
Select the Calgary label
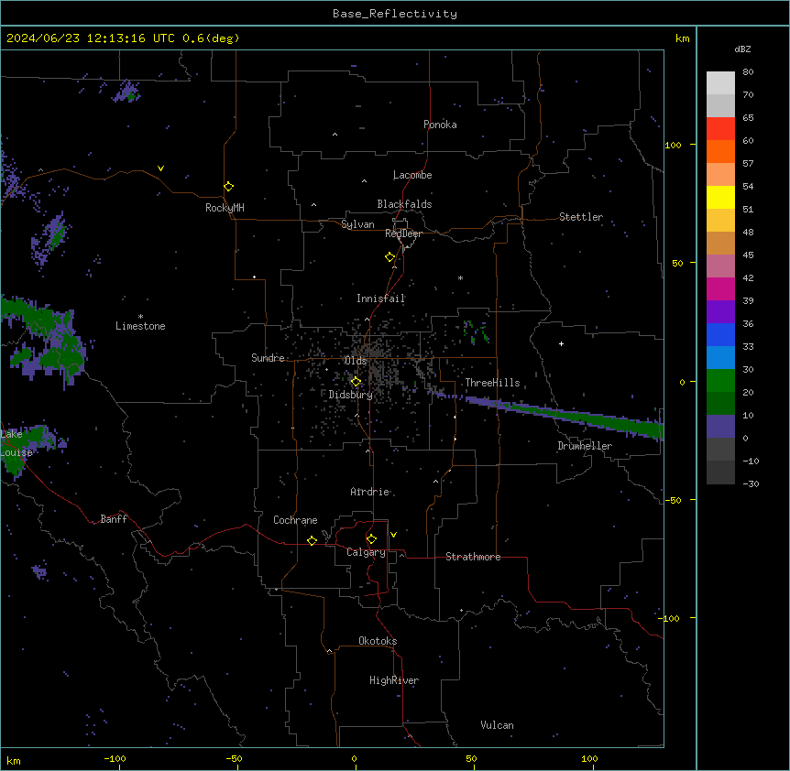pyautogui.click(x=366, y=552)
